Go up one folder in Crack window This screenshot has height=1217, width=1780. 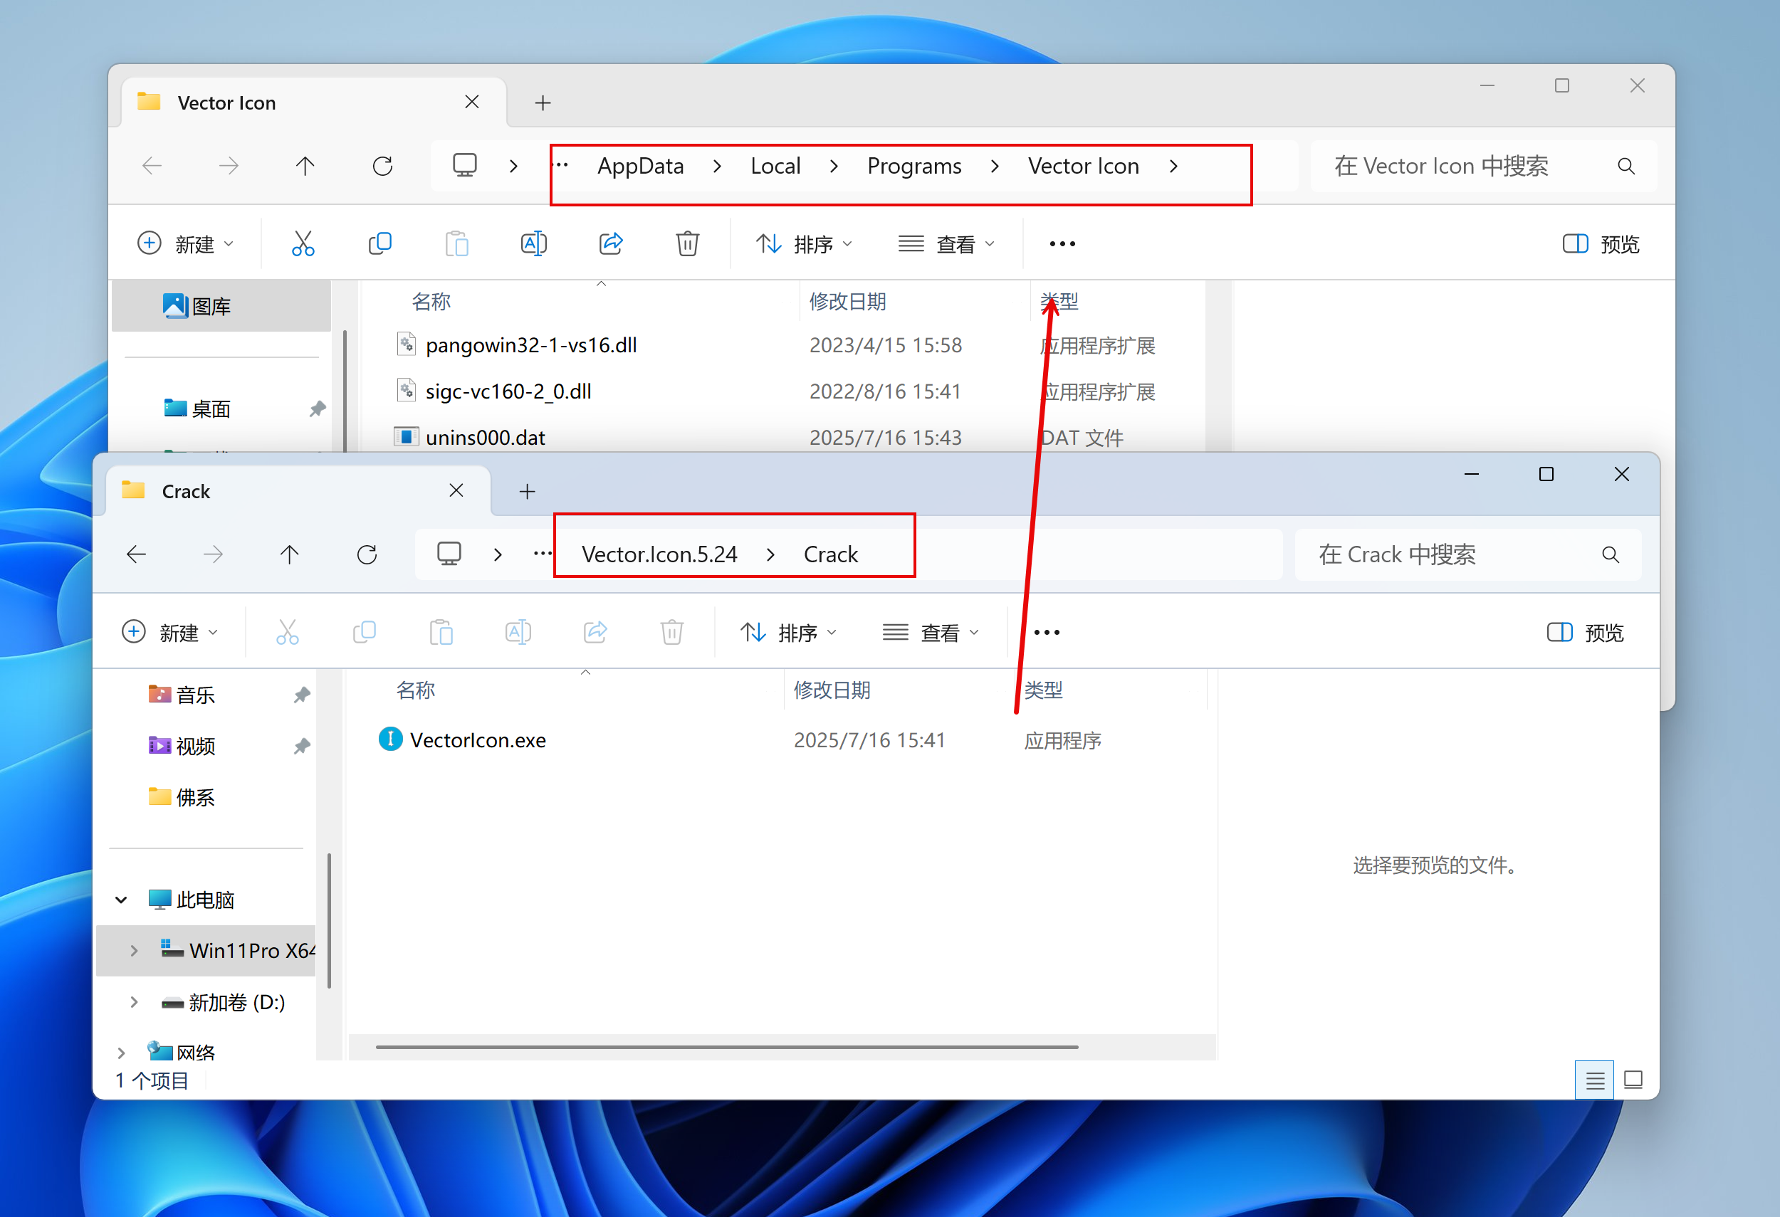290,554
